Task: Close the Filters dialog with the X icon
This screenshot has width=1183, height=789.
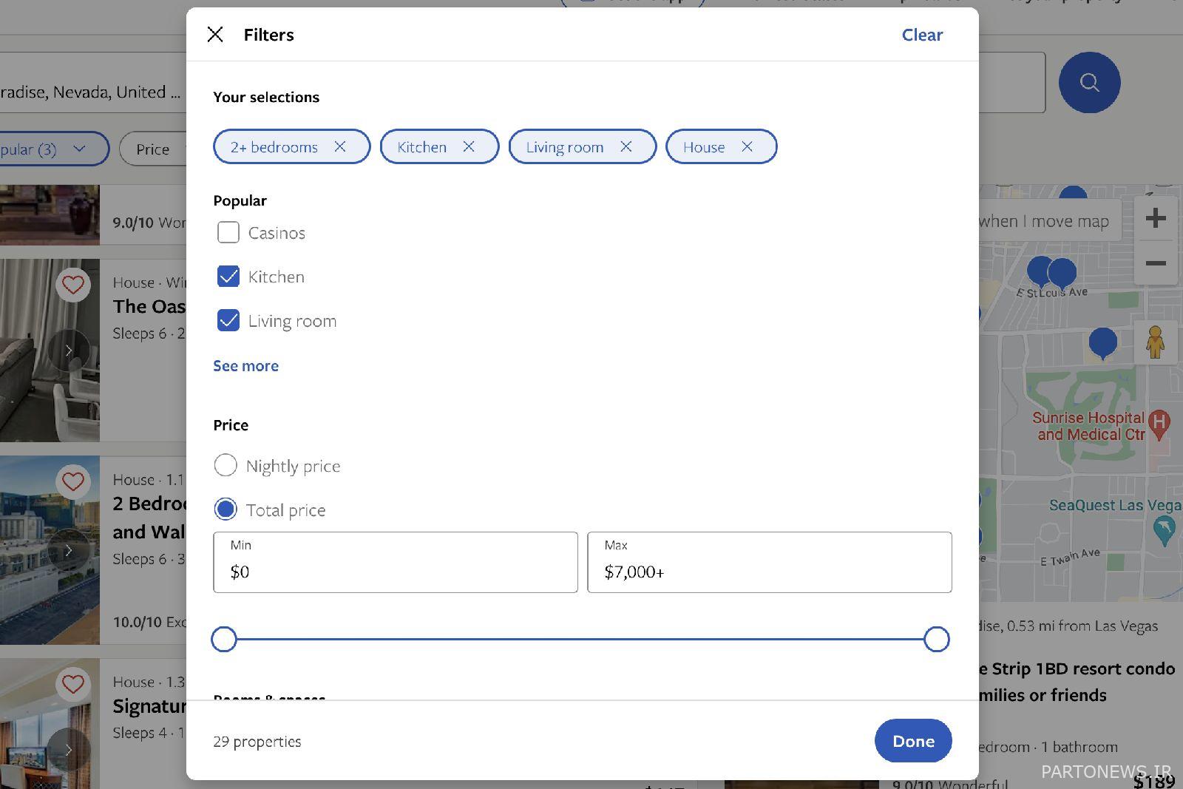Action: [x=215, y=35]
